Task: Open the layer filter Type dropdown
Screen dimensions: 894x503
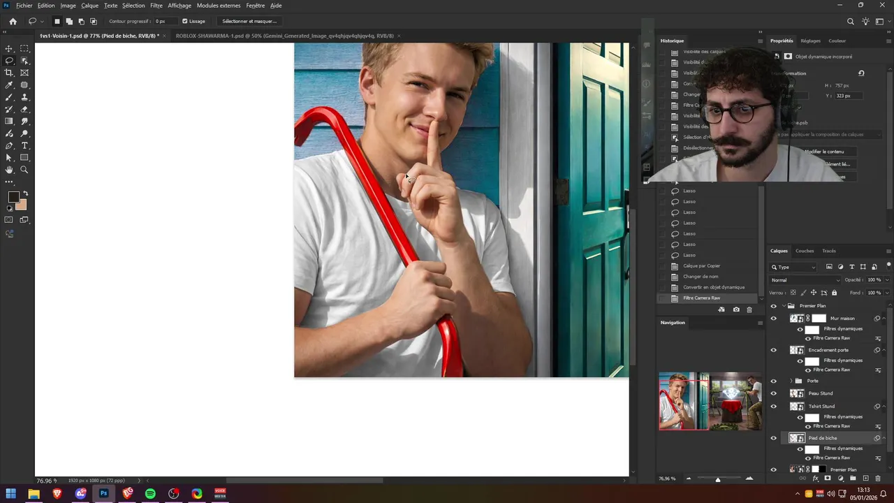Action: [x=793, y=267]
